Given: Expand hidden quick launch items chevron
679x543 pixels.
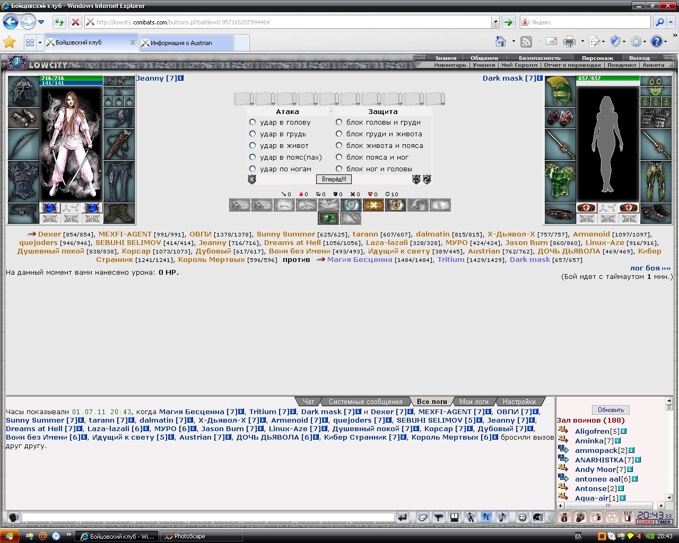Looking at the screenshot, I should click(x=69, y=536).
